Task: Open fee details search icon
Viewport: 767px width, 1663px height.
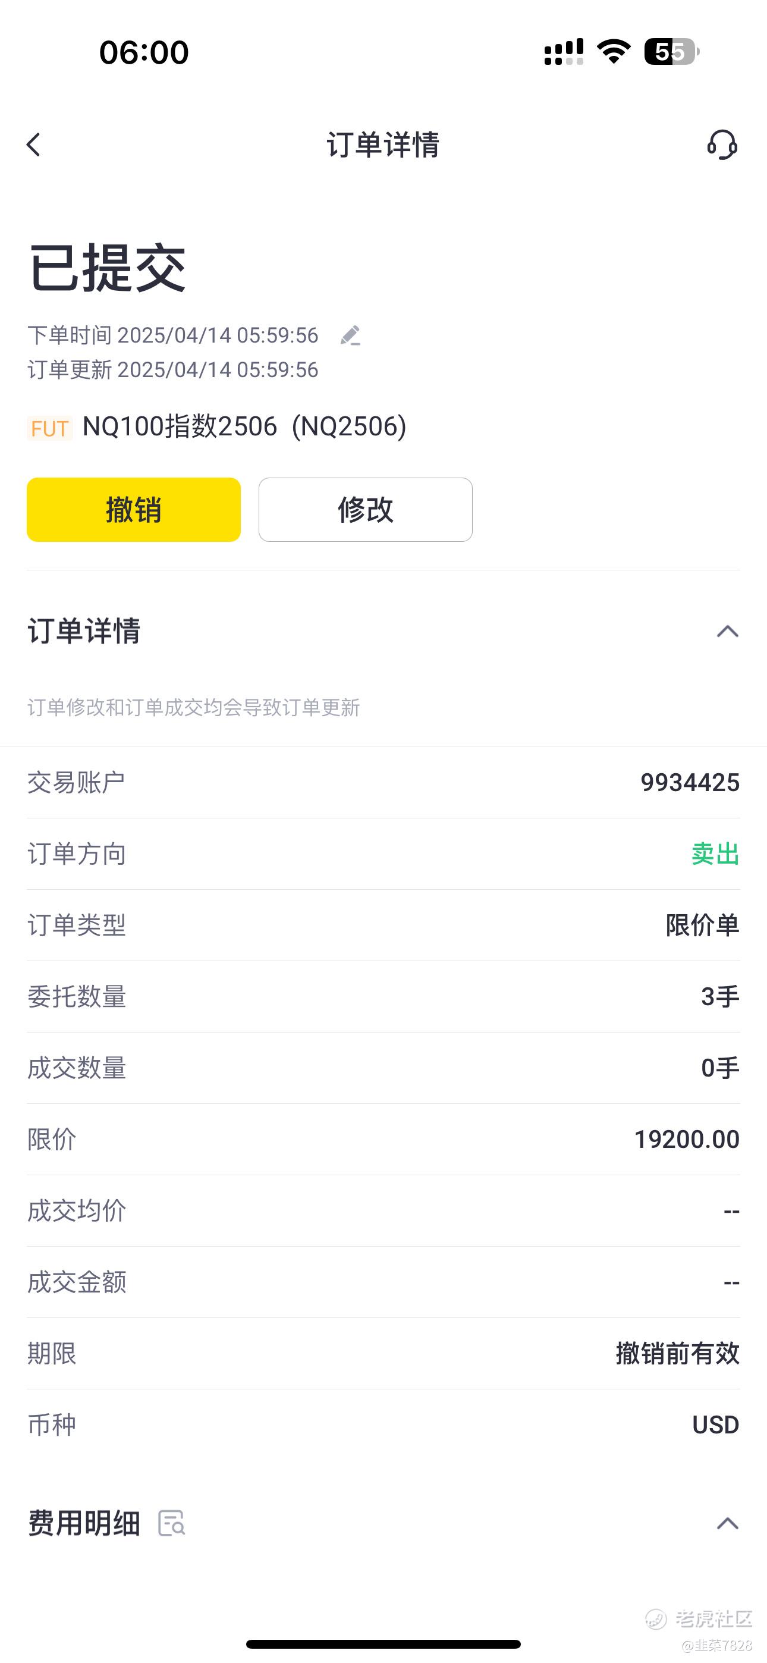Action: [x=172, y=1523]
